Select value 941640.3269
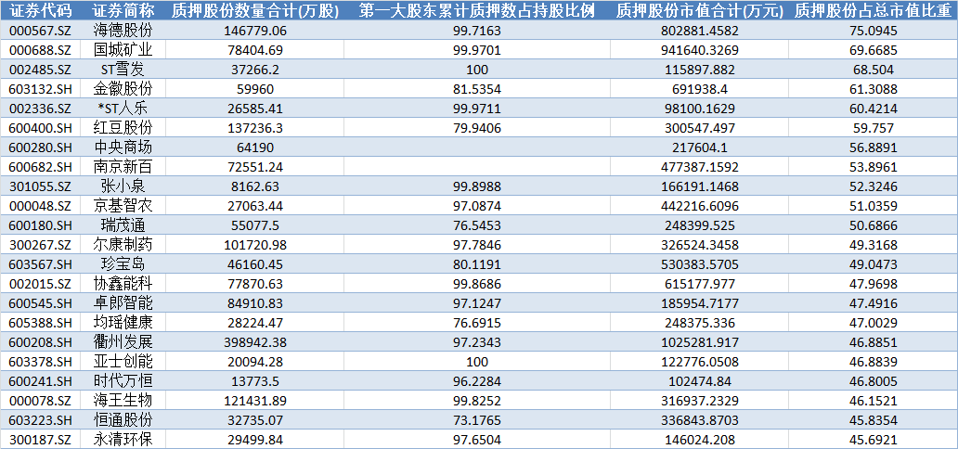 (702, 49)
